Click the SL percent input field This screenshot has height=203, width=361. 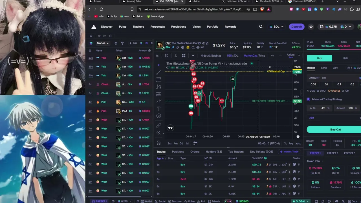pyautogui.click(x=320, y=108)
